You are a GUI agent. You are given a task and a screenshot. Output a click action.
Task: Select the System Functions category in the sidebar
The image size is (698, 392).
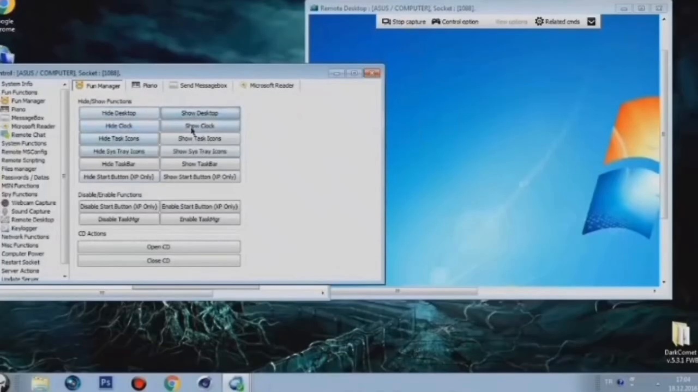tap(23, 143)
